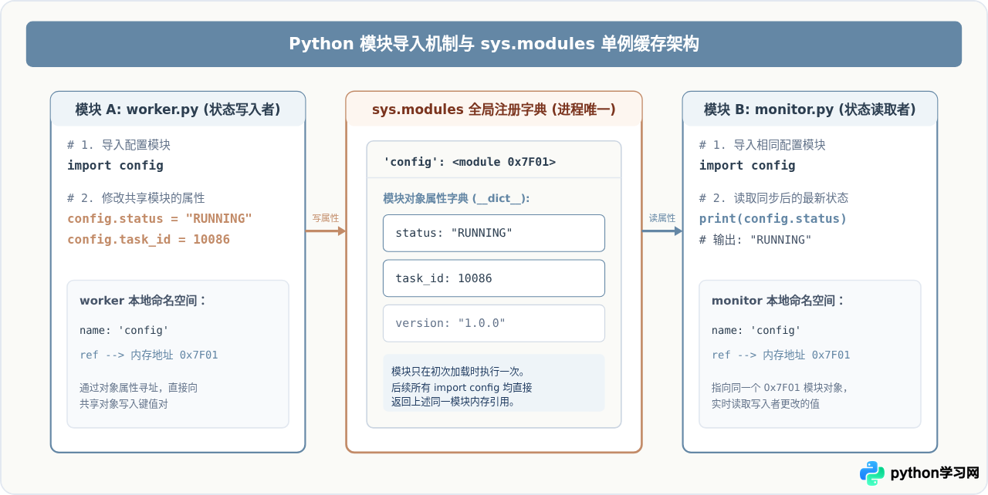988x495 pixels.
Task: Select the version: "1.0.0" box
Action: tap(494, 323)
